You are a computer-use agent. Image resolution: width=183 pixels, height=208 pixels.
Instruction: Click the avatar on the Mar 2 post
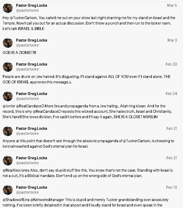8,43
